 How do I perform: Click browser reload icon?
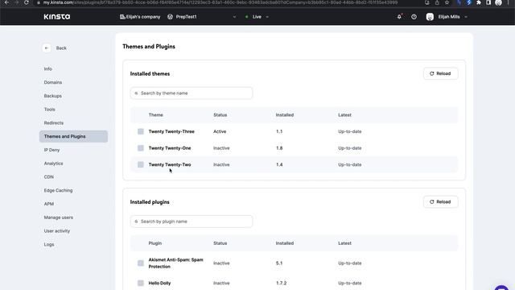(27, 2)
